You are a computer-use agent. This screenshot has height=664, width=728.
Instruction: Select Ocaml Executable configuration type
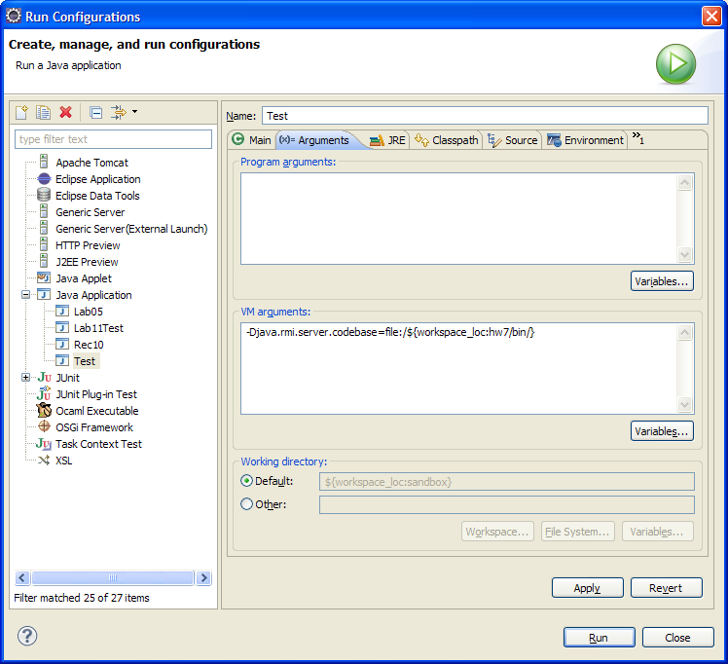coord(96,411)
